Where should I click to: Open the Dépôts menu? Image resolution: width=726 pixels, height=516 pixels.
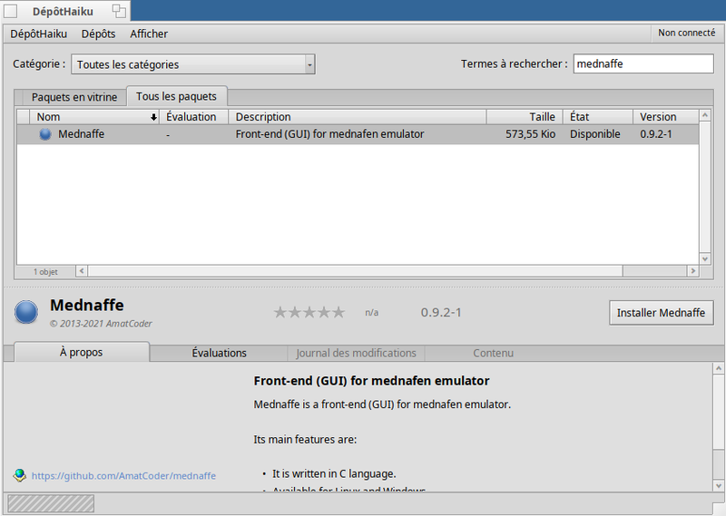(x=98, y=34)
